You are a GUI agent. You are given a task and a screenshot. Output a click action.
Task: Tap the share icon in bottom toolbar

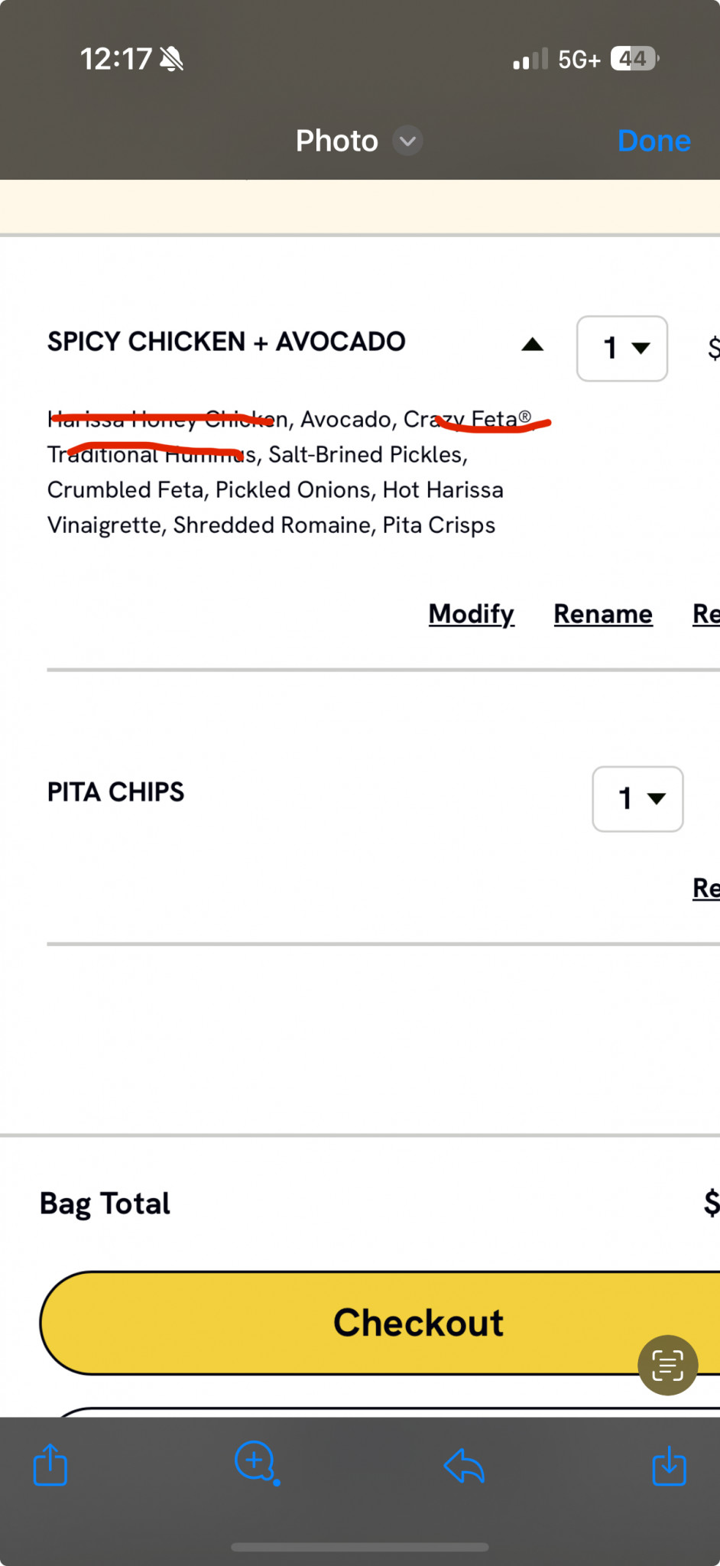coord(50,1464)
